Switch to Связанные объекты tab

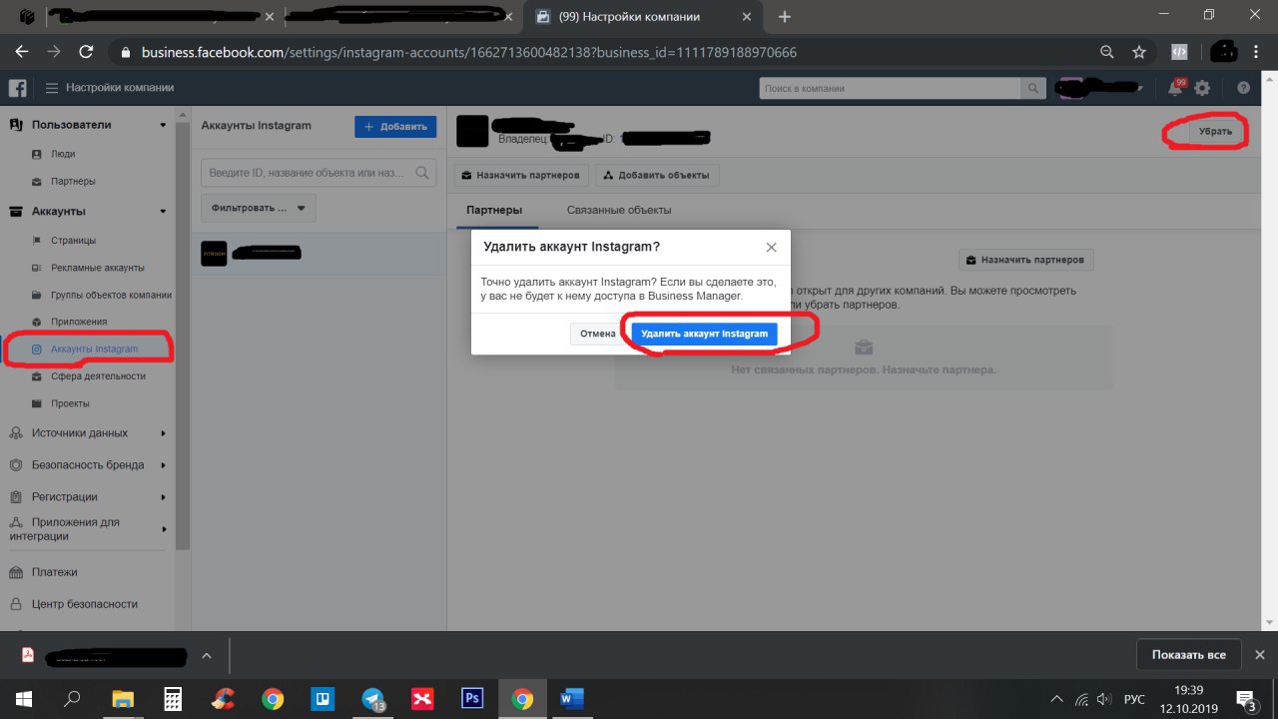pyautogui.click(x=619, y=210)
